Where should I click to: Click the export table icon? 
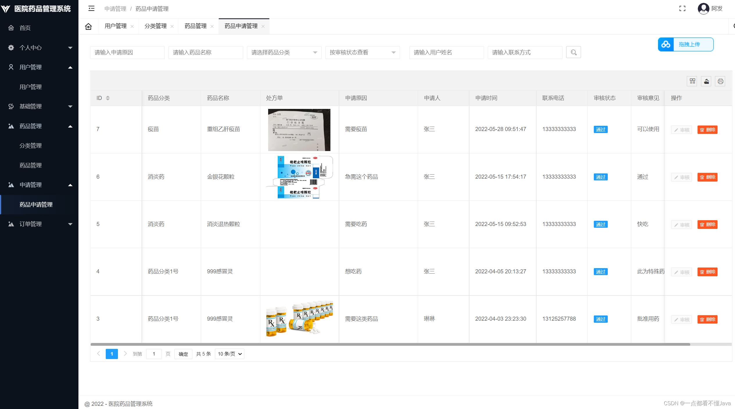[706, 81]
